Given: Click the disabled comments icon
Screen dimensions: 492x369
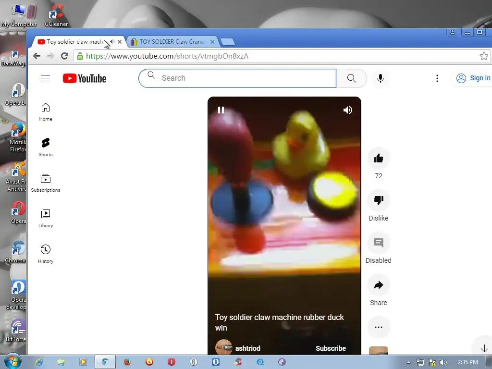Looking at the screenshot, I should 379,243.
